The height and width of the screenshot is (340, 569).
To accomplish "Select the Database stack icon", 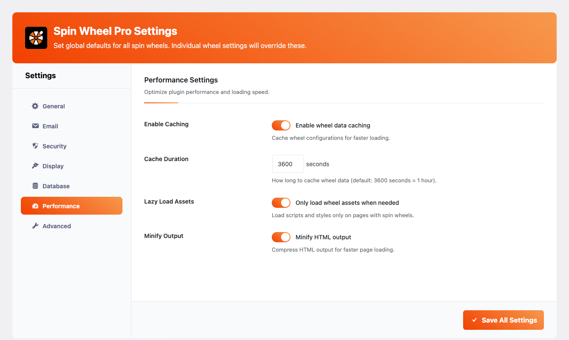I will point(35,186).
